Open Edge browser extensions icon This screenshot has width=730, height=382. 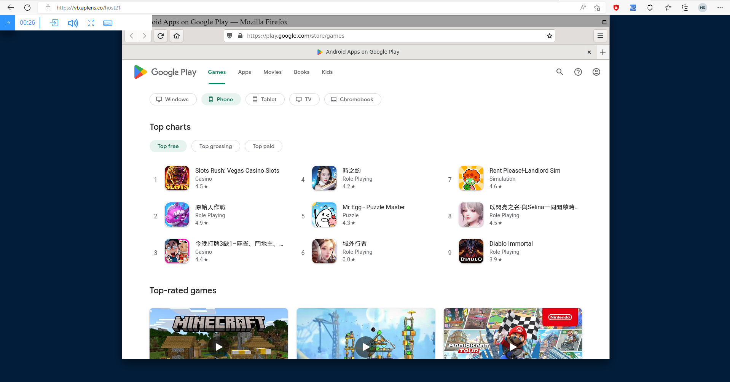(650, 8)
